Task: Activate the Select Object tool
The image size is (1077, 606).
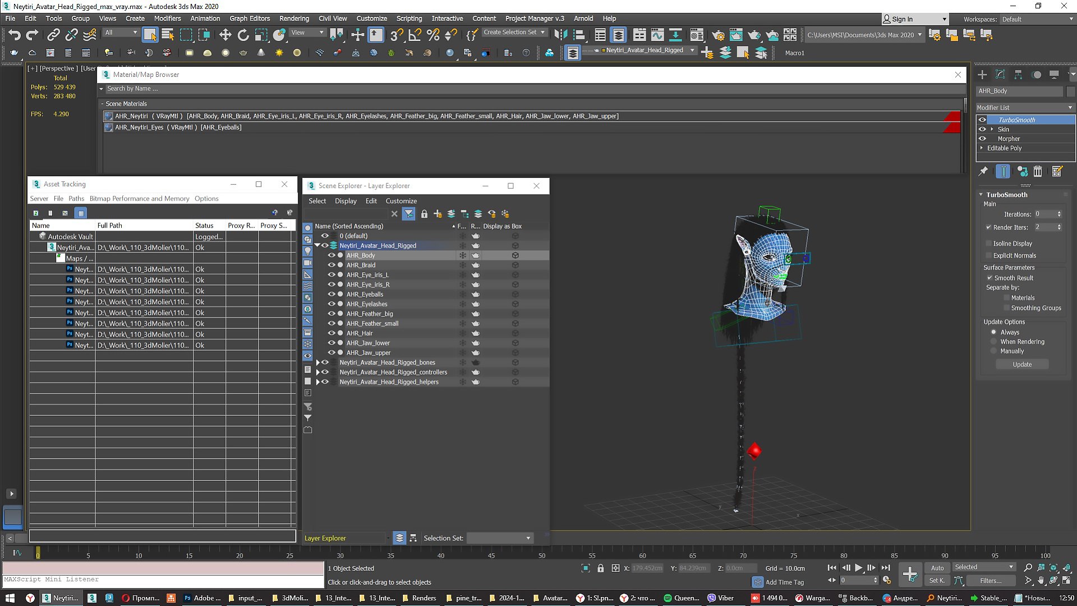Action: pos(150,35)
